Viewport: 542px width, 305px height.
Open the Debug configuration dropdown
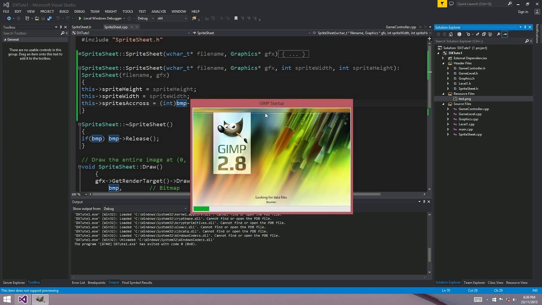145,18
